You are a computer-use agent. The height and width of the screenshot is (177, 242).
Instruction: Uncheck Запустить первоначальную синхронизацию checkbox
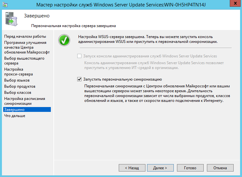point(79,79)
